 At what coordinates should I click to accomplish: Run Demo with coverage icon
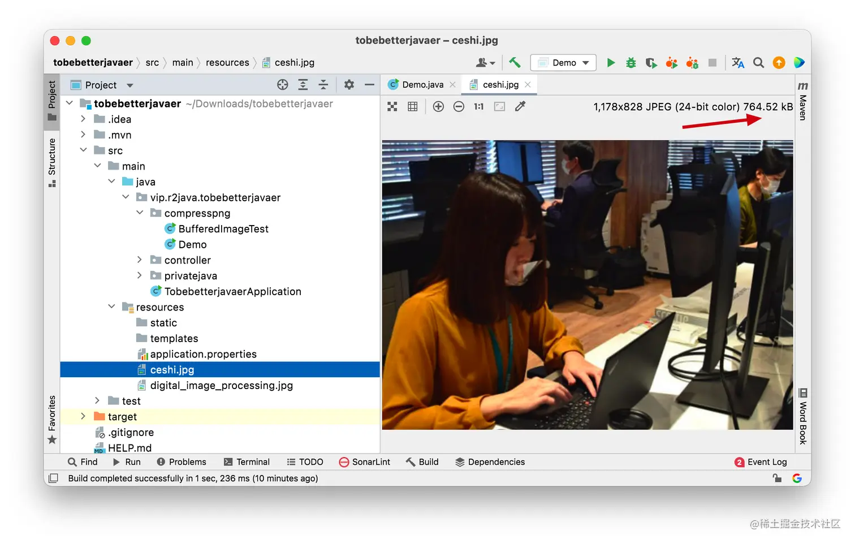click(651, 63)
